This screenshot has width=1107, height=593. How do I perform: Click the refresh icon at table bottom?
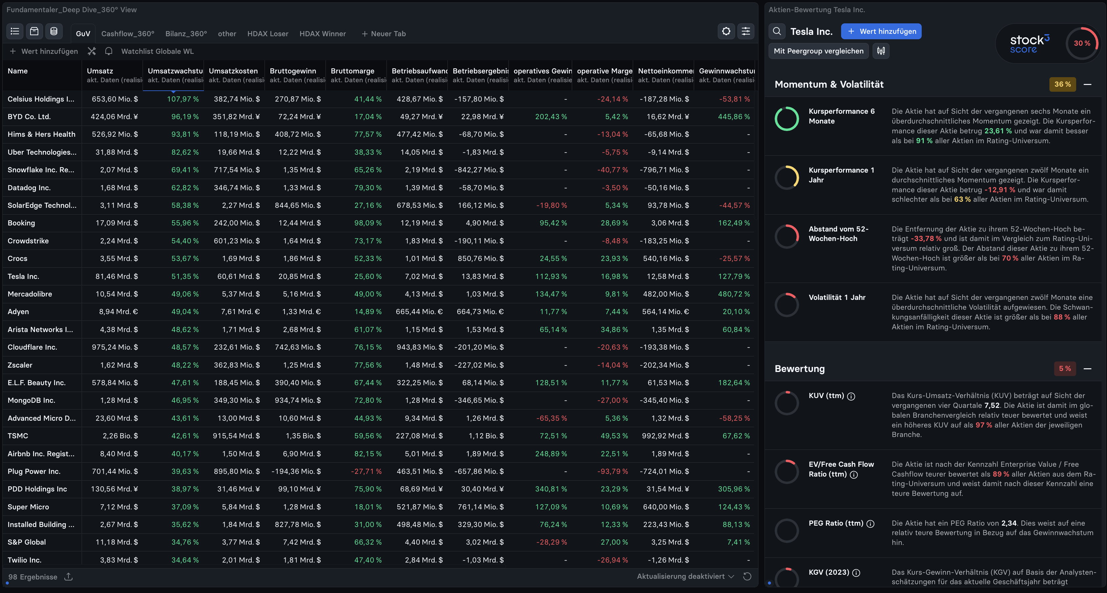tap(747, 577)
